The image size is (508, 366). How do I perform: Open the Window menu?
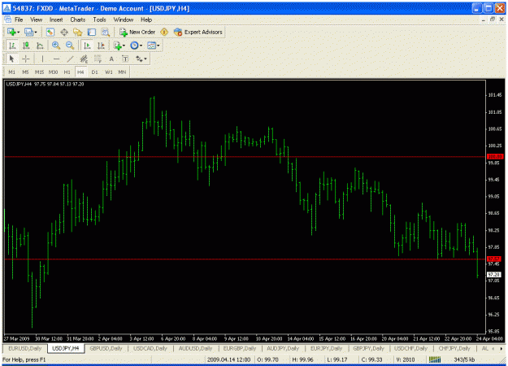tap(124, 20)
